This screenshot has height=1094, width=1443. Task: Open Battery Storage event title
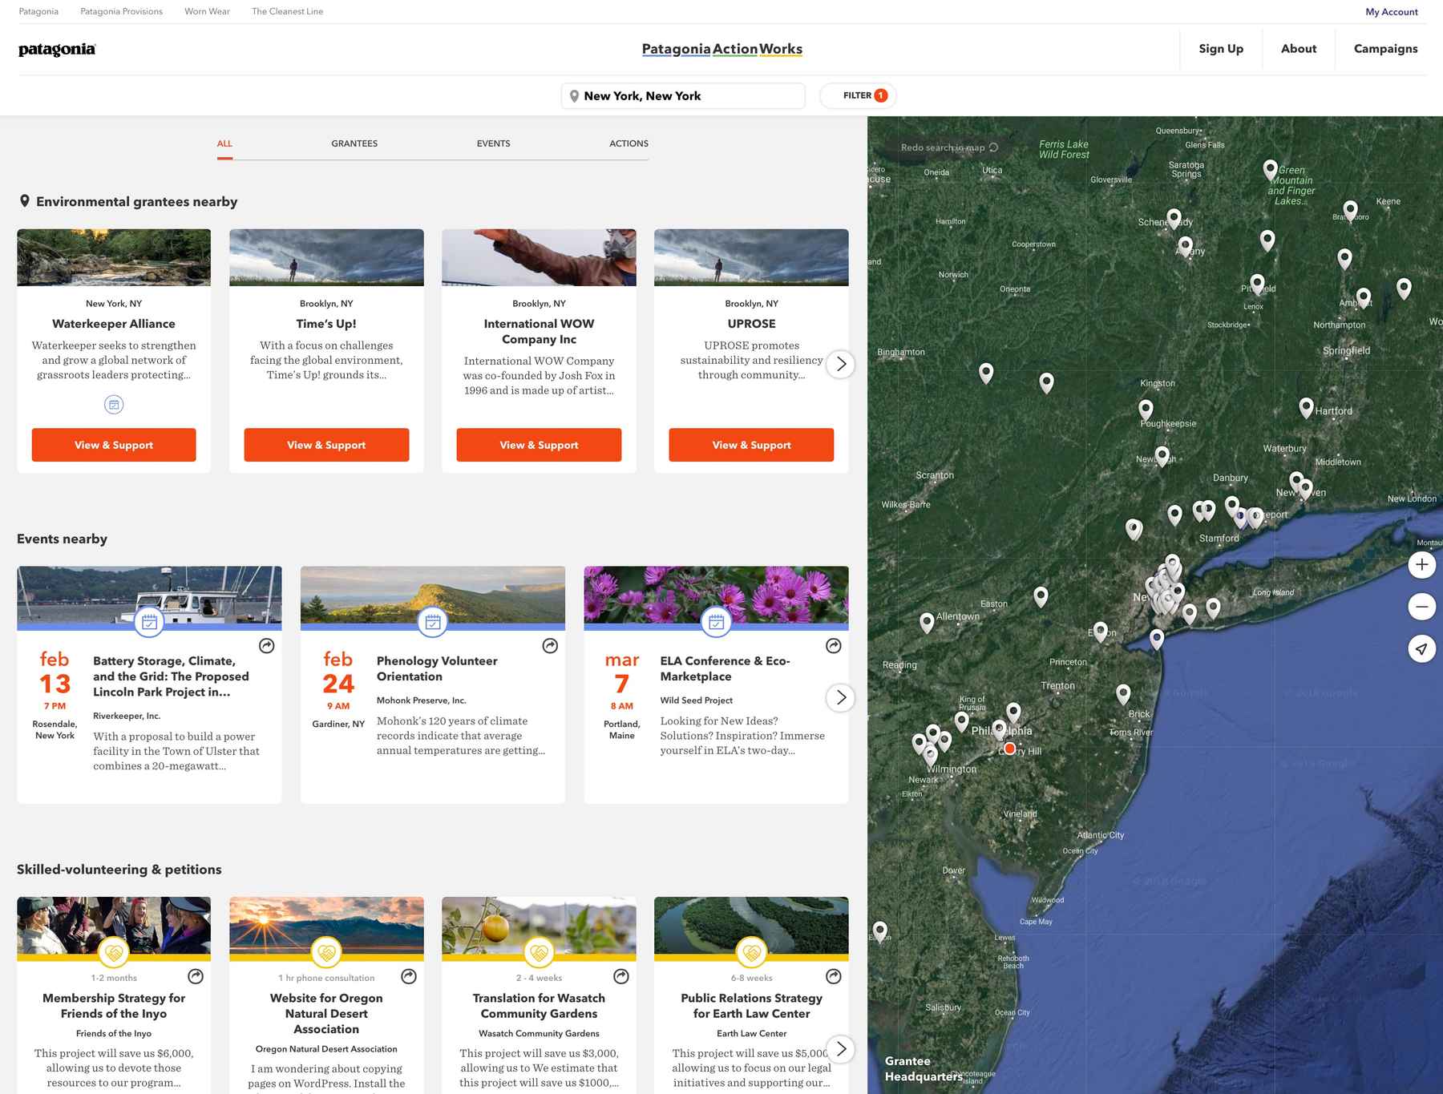click(171, 676)
